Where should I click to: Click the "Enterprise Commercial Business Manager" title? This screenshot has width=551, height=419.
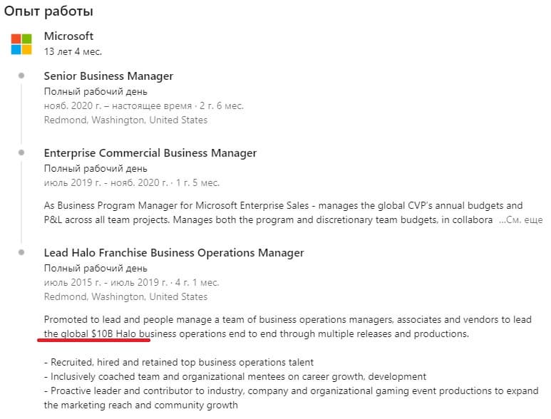tap(150, 153)
